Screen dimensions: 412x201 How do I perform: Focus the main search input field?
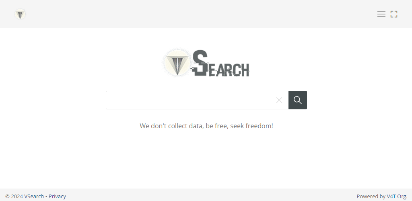click(191, 100)
